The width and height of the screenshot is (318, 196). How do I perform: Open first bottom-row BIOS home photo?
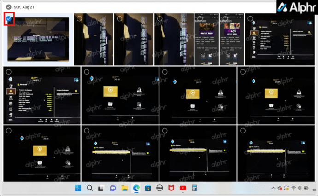pos(42,153)
